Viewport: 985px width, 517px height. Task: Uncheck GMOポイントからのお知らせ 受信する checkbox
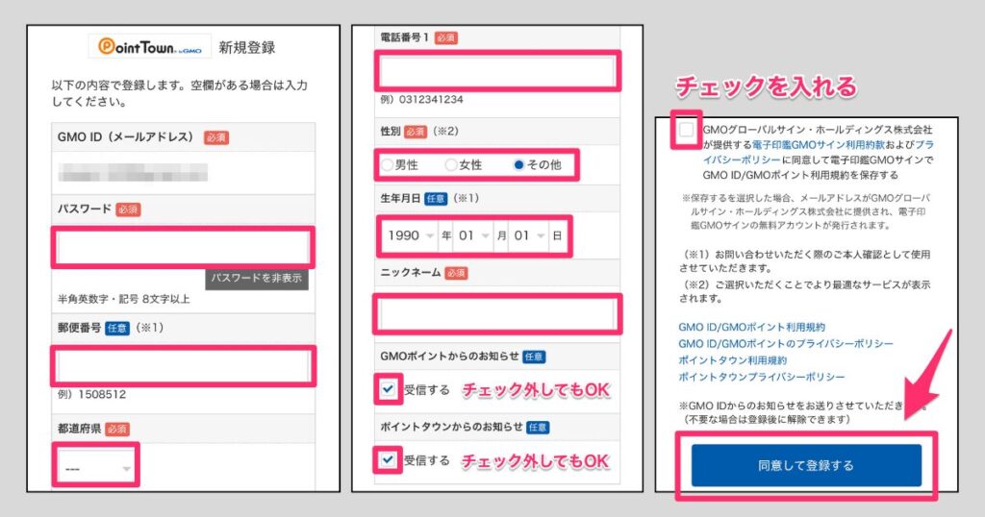(x=388, y=389)
